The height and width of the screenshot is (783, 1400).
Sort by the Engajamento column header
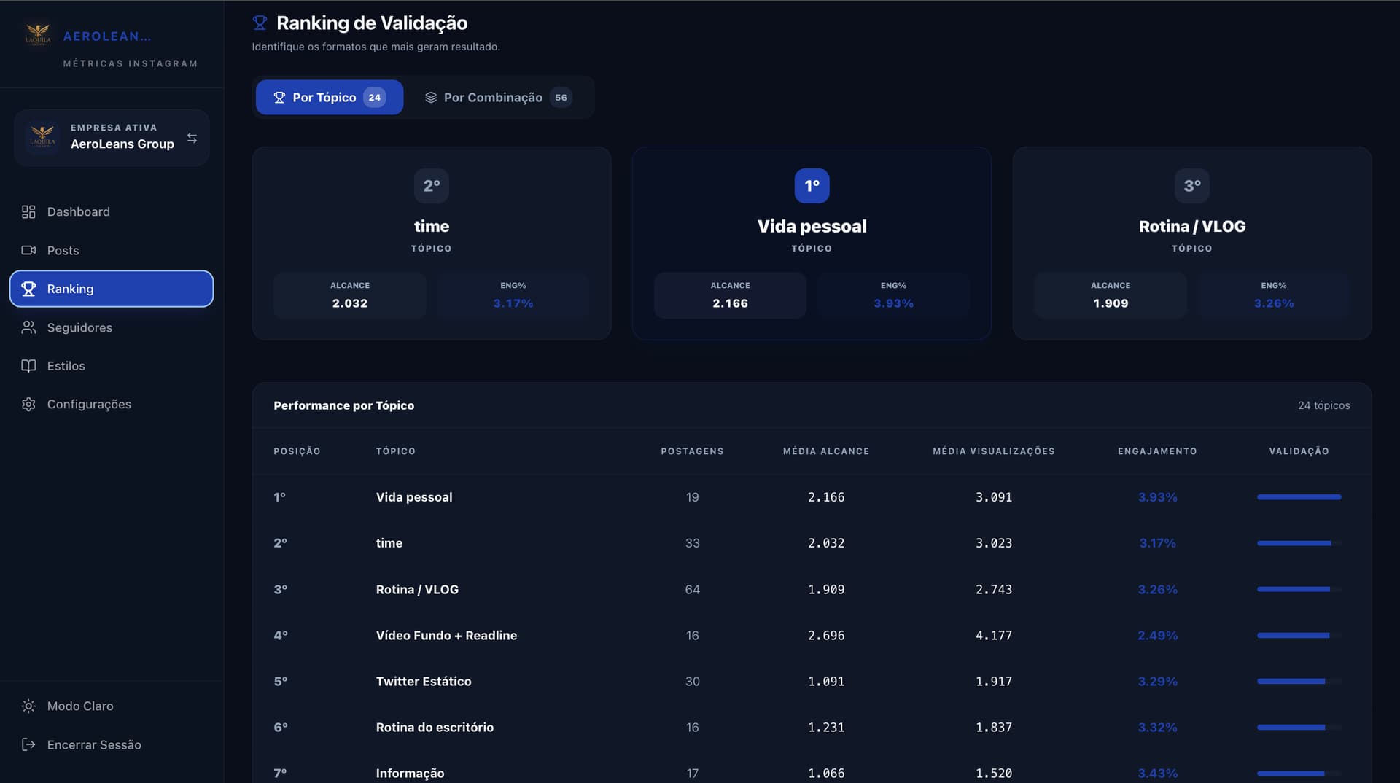(1156, 451)
